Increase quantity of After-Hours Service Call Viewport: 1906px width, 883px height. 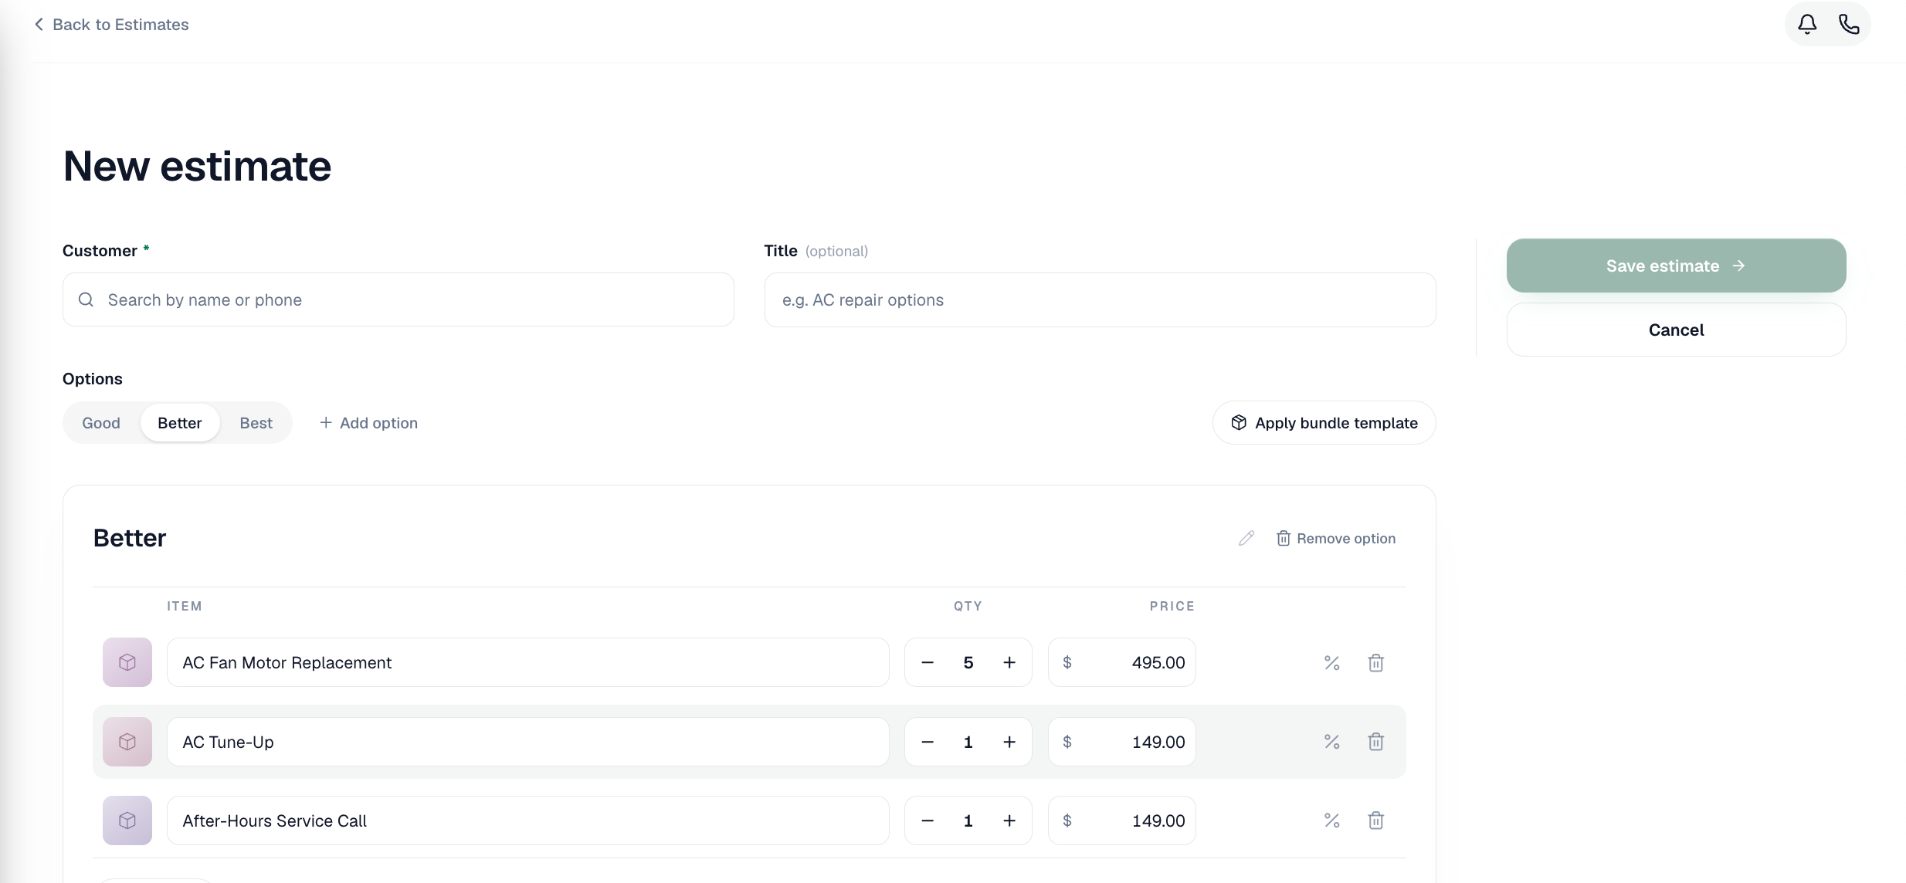1009,820
